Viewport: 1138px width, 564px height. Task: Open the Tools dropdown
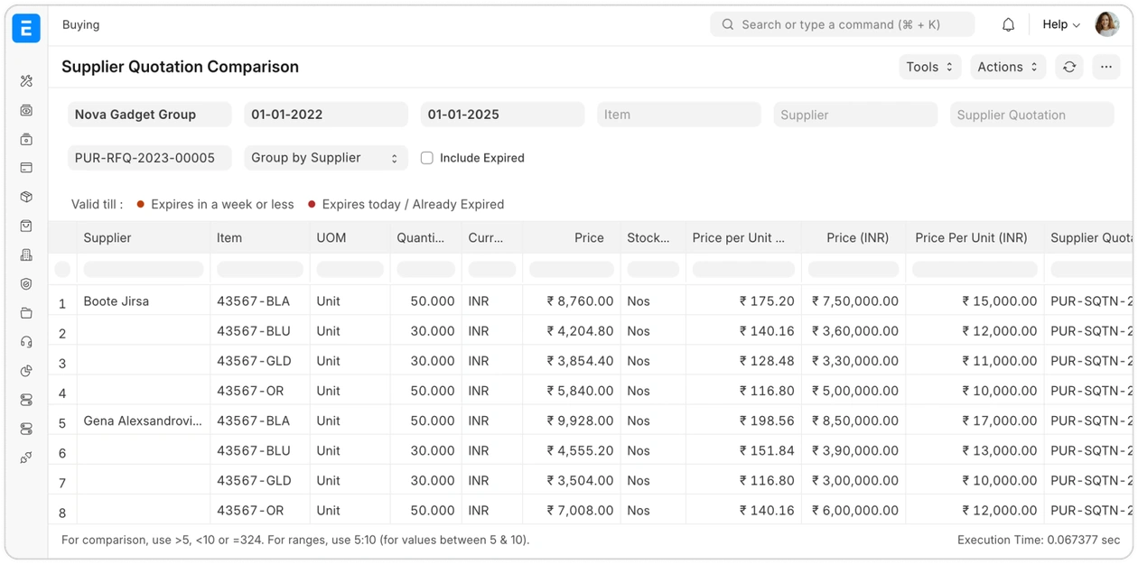[929, 67]
